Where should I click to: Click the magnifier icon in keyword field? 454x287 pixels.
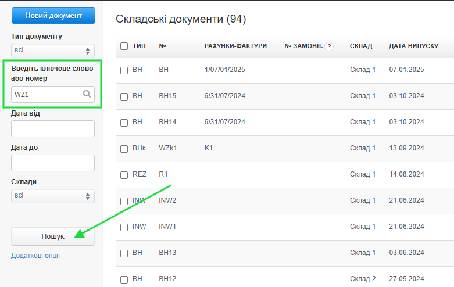87,94
